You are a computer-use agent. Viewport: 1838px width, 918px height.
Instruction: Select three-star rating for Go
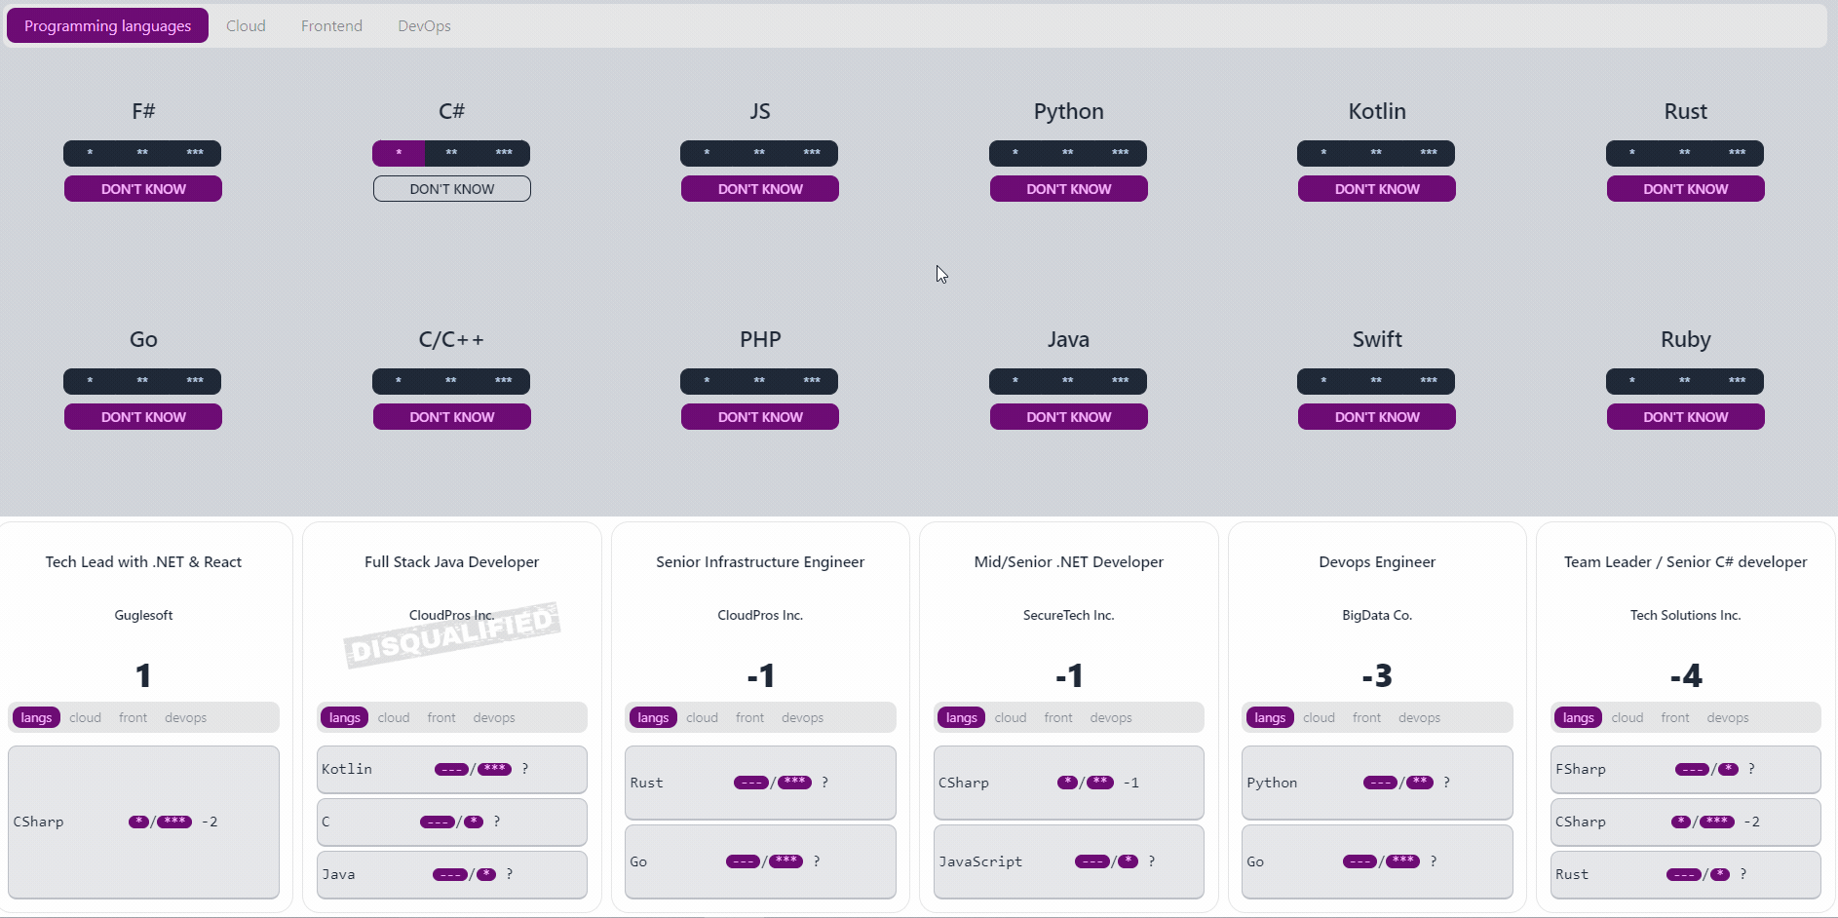(195, 381)
